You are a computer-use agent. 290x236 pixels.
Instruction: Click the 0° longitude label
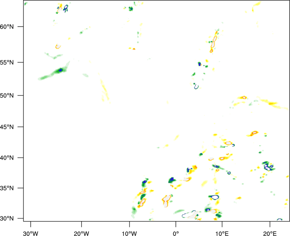click(176, 233)
